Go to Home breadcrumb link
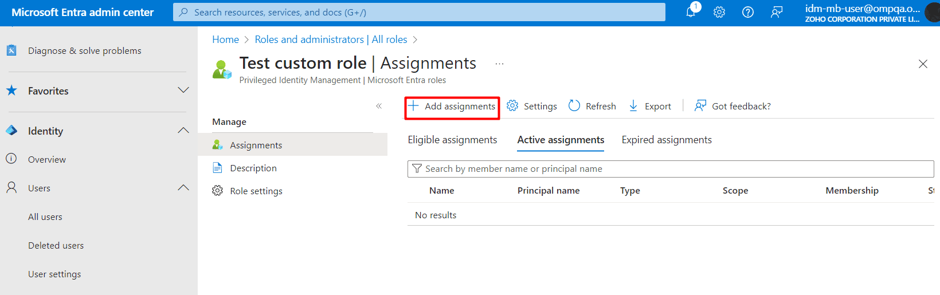Screen dimensions: 940x295 pos(225,40)
